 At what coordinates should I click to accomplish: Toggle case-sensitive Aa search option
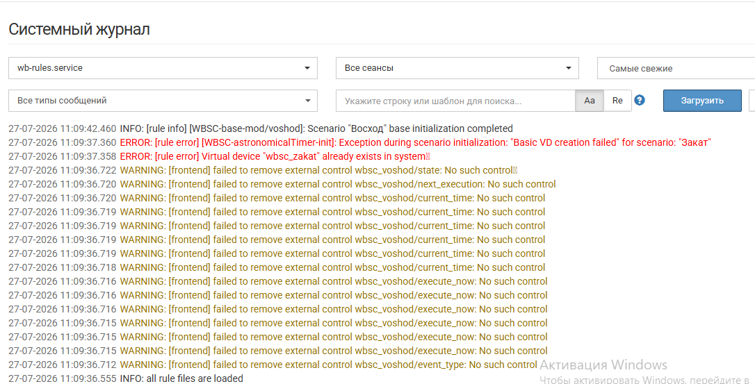(590, 101)
